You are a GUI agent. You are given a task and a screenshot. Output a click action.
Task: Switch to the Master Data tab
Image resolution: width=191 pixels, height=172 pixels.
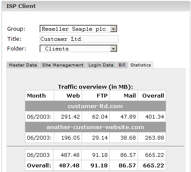[23, 65]
